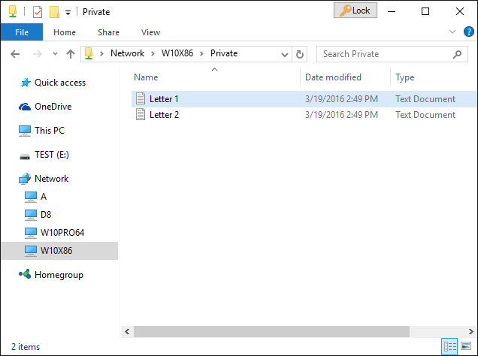478x356 pixels.
Task: Expand the ribbon with the chevron
Action: point(452,32)
